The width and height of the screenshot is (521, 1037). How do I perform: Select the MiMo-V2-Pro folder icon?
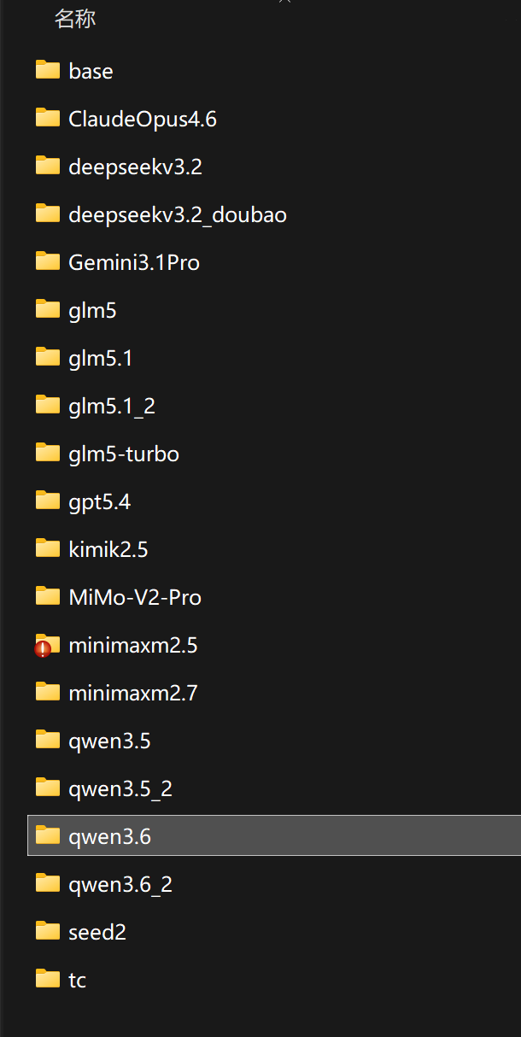[48, 596]
